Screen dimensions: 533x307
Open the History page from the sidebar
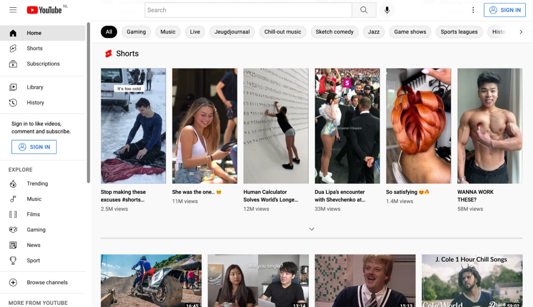pos(35,102)
